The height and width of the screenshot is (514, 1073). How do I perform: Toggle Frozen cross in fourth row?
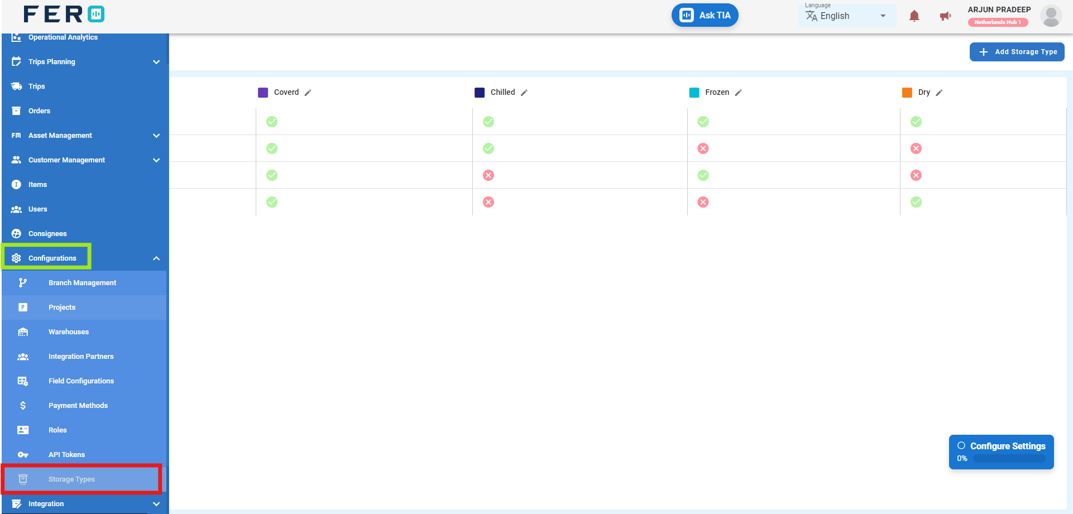pos(703,202)
